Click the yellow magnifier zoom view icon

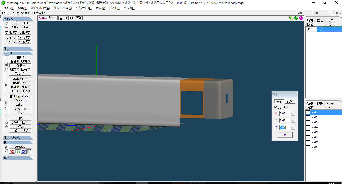click(x=291, y=18)
